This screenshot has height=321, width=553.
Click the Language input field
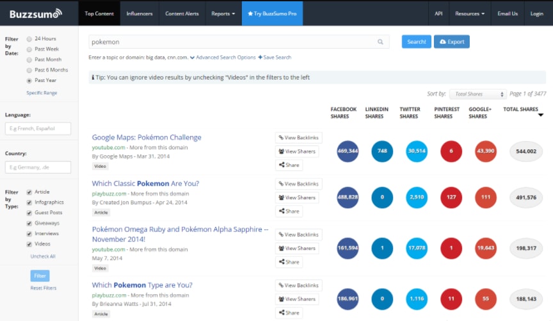(38, 129)
